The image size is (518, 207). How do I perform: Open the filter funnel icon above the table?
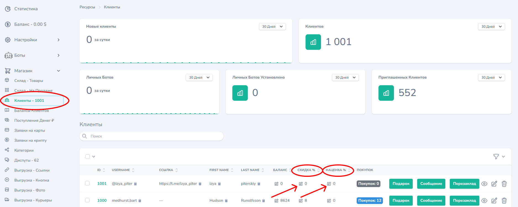point(496,157)
